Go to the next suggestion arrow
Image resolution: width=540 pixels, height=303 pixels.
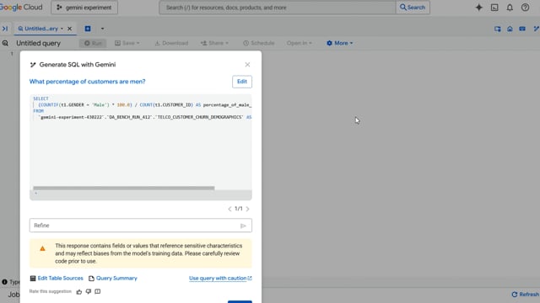[247, 209]
